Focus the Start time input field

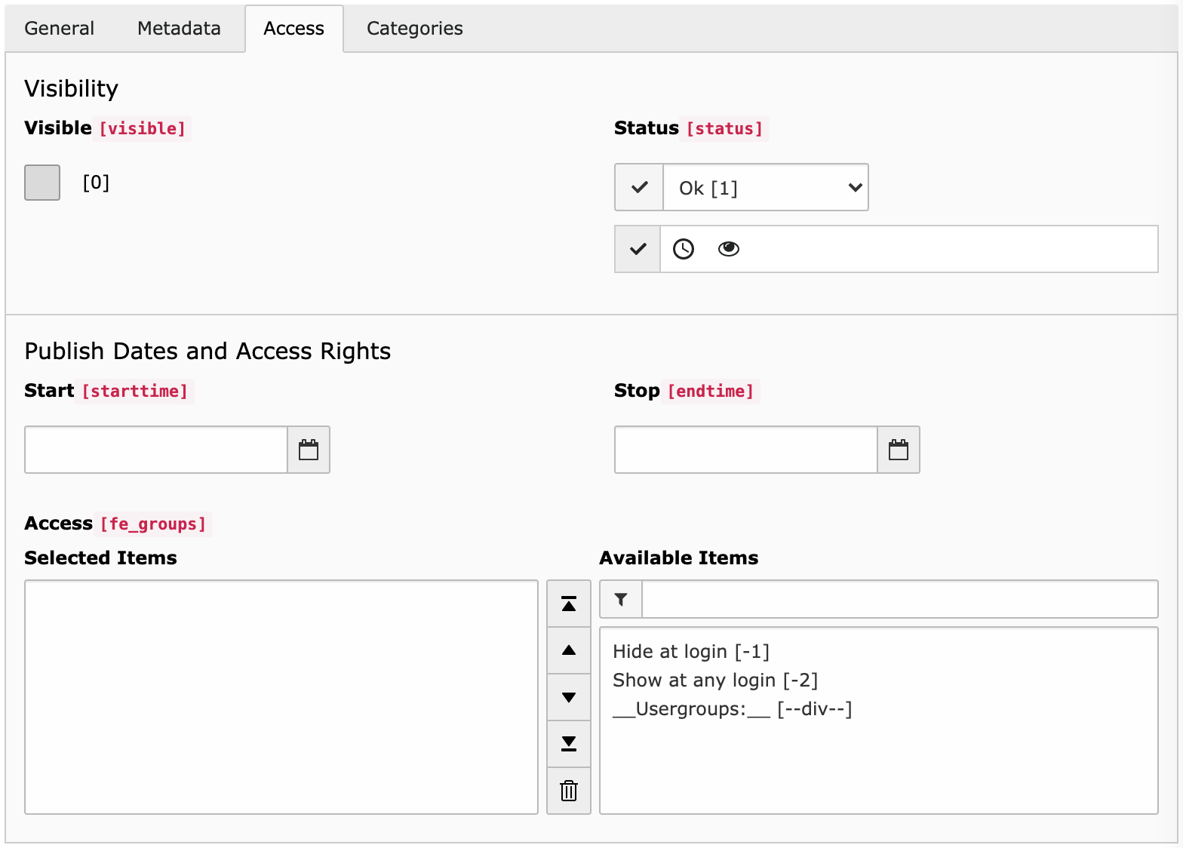pyautogui.click(x=156, y=450)
